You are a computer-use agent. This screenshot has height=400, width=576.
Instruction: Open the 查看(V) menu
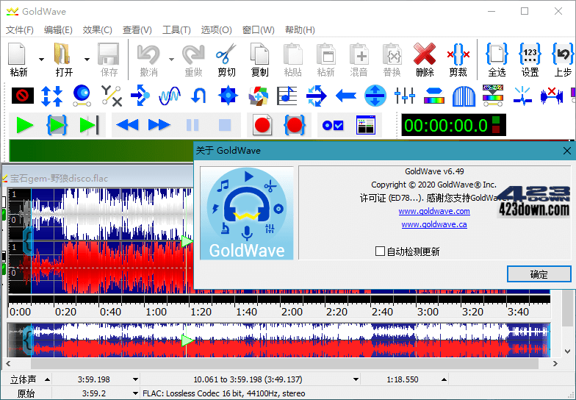point(137,29)
